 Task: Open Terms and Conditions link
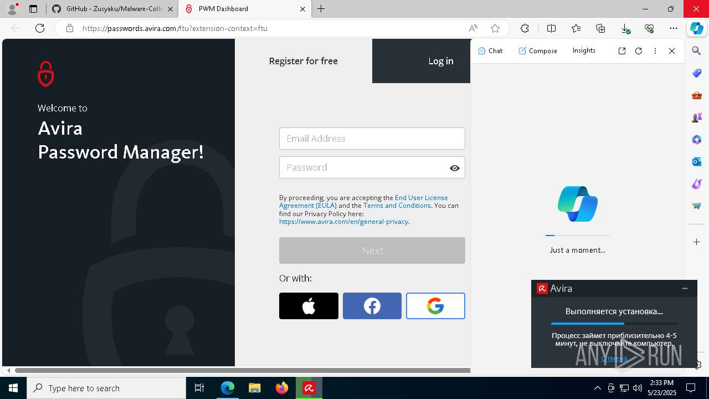(x=397, y=206)
